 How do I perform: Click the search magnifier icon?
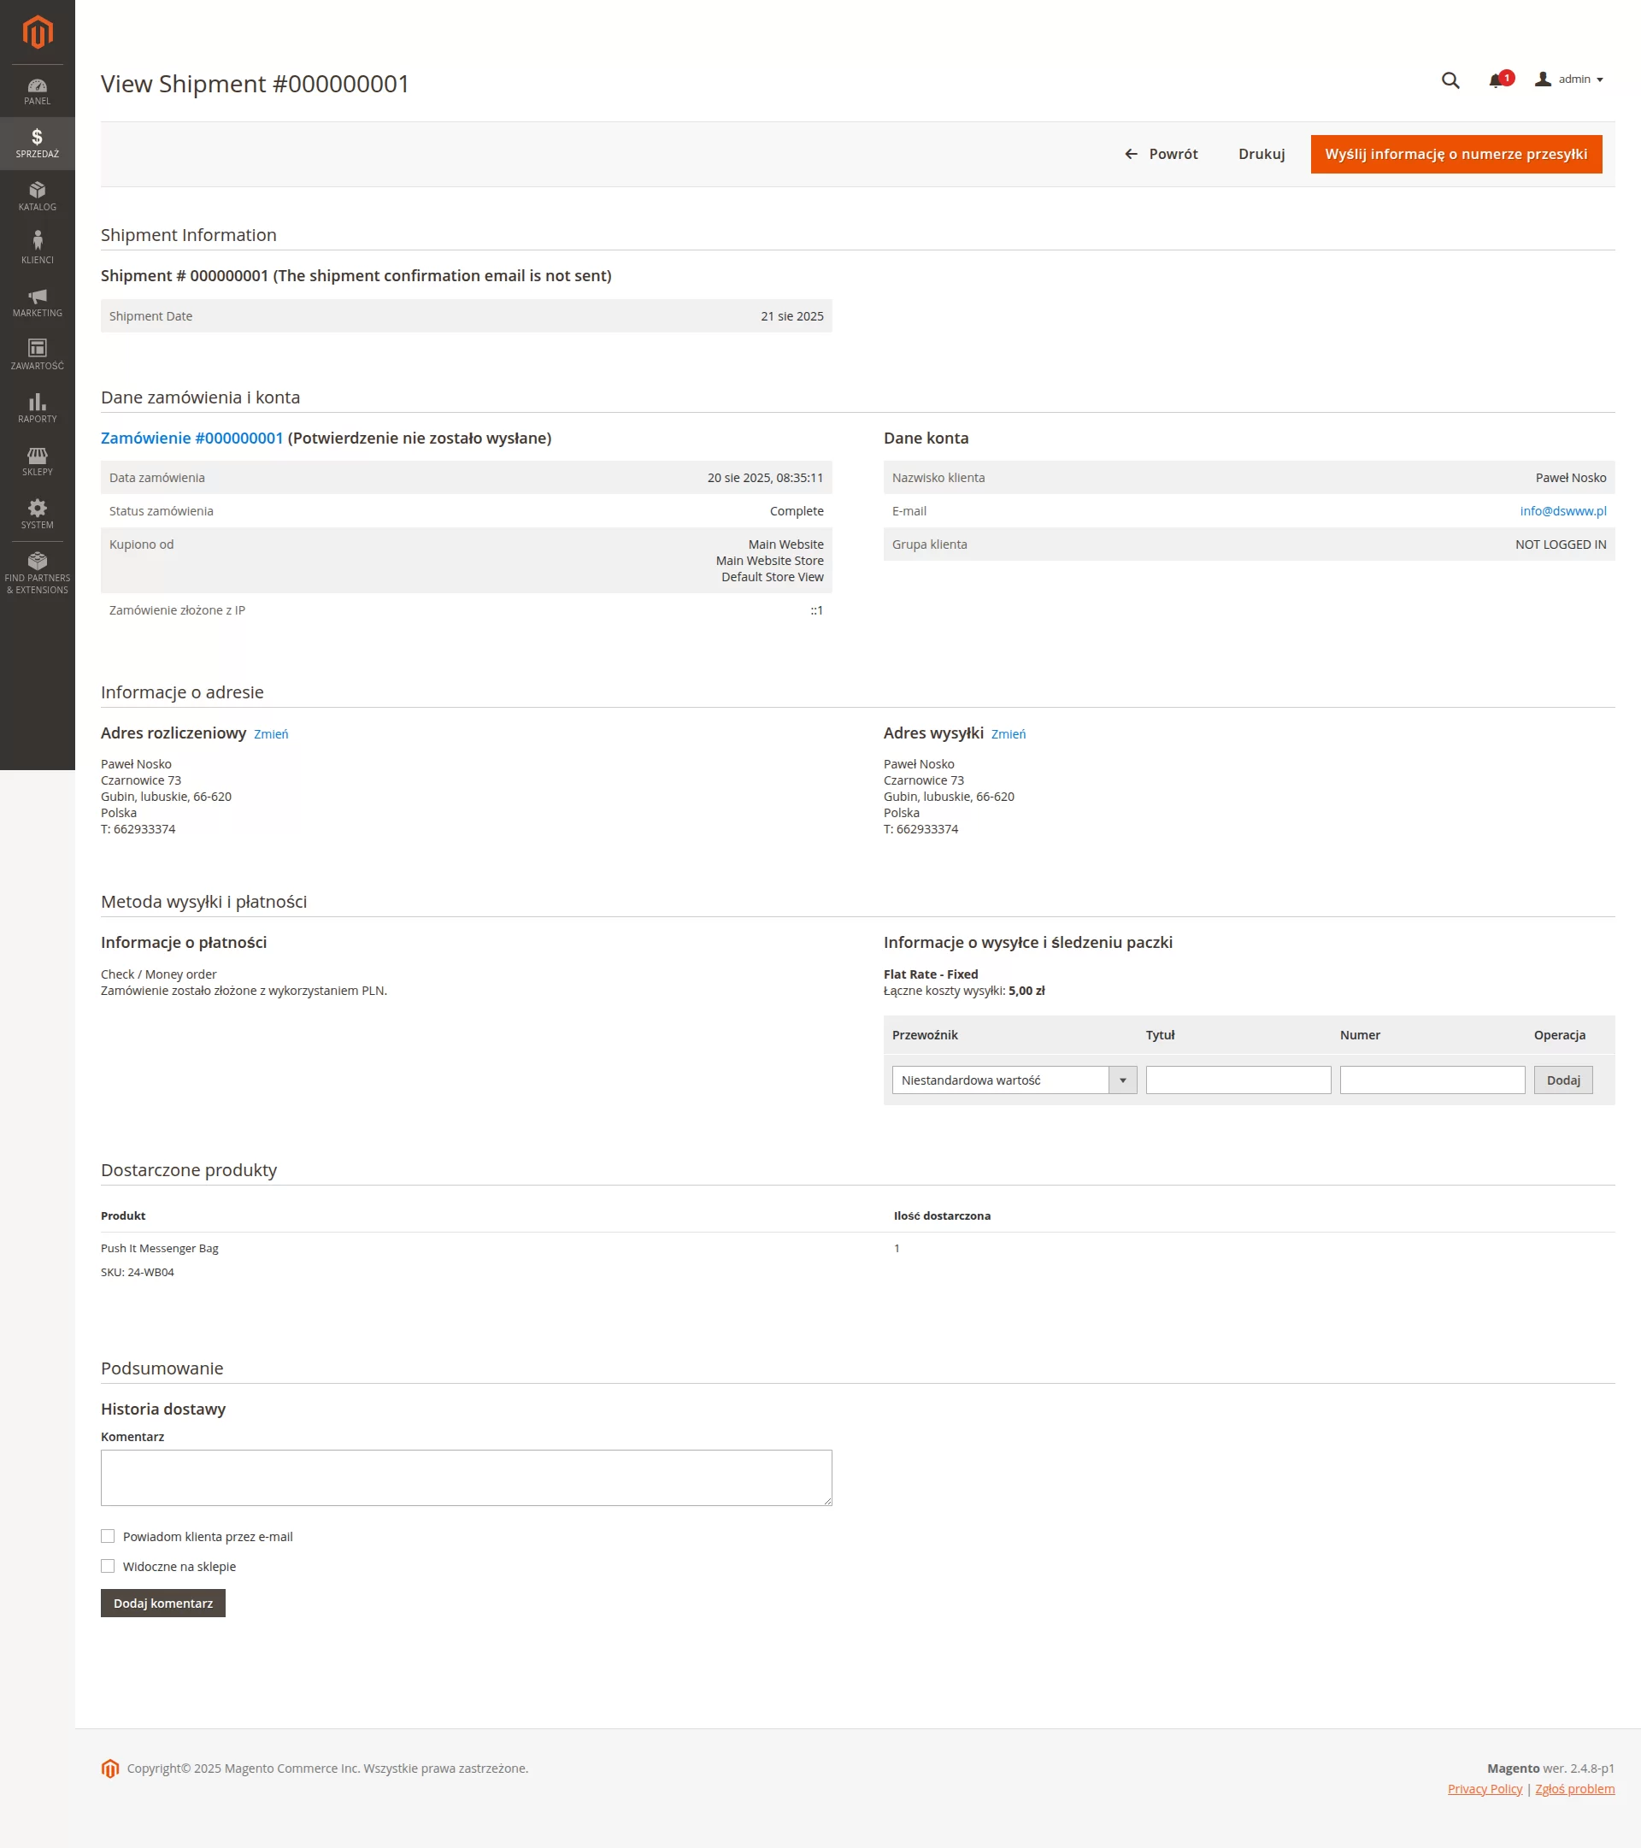click(1450, 80)
